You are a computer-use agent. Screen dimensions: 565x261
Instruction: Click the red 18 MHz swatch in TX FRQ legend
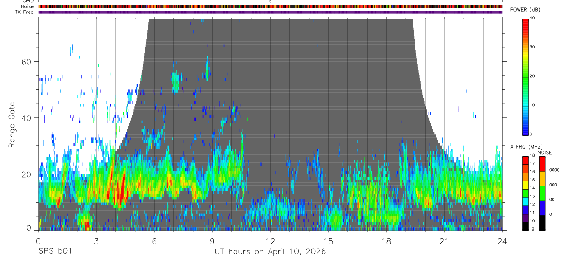pyautogui.click(x=525, y=159)
